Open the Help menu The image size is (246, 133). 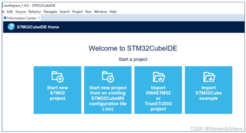click(113, 12)
